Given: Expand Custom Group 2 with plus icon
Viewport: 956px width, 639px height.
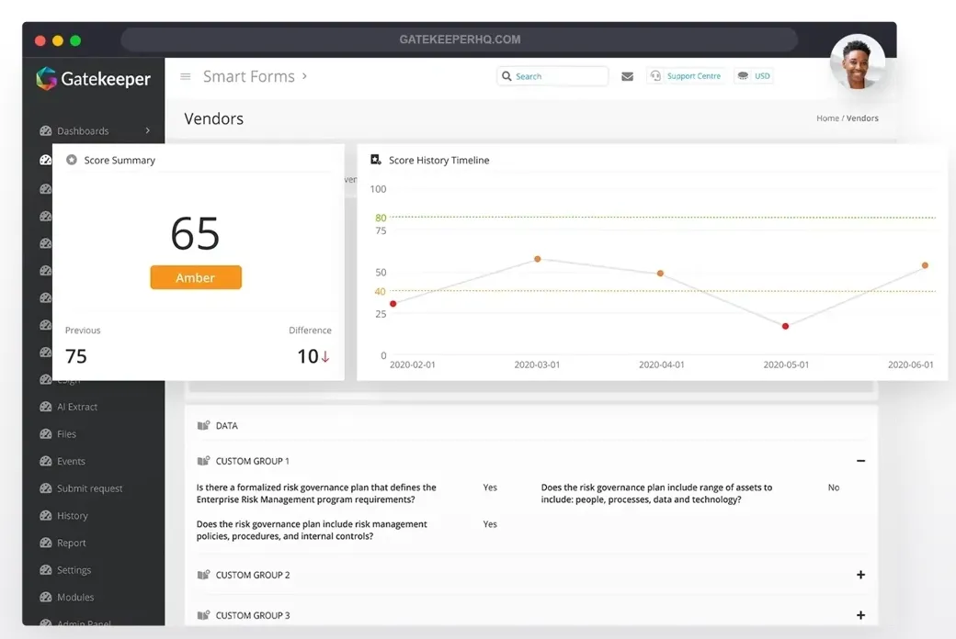Looking at the screenshot, I should 860,575.
